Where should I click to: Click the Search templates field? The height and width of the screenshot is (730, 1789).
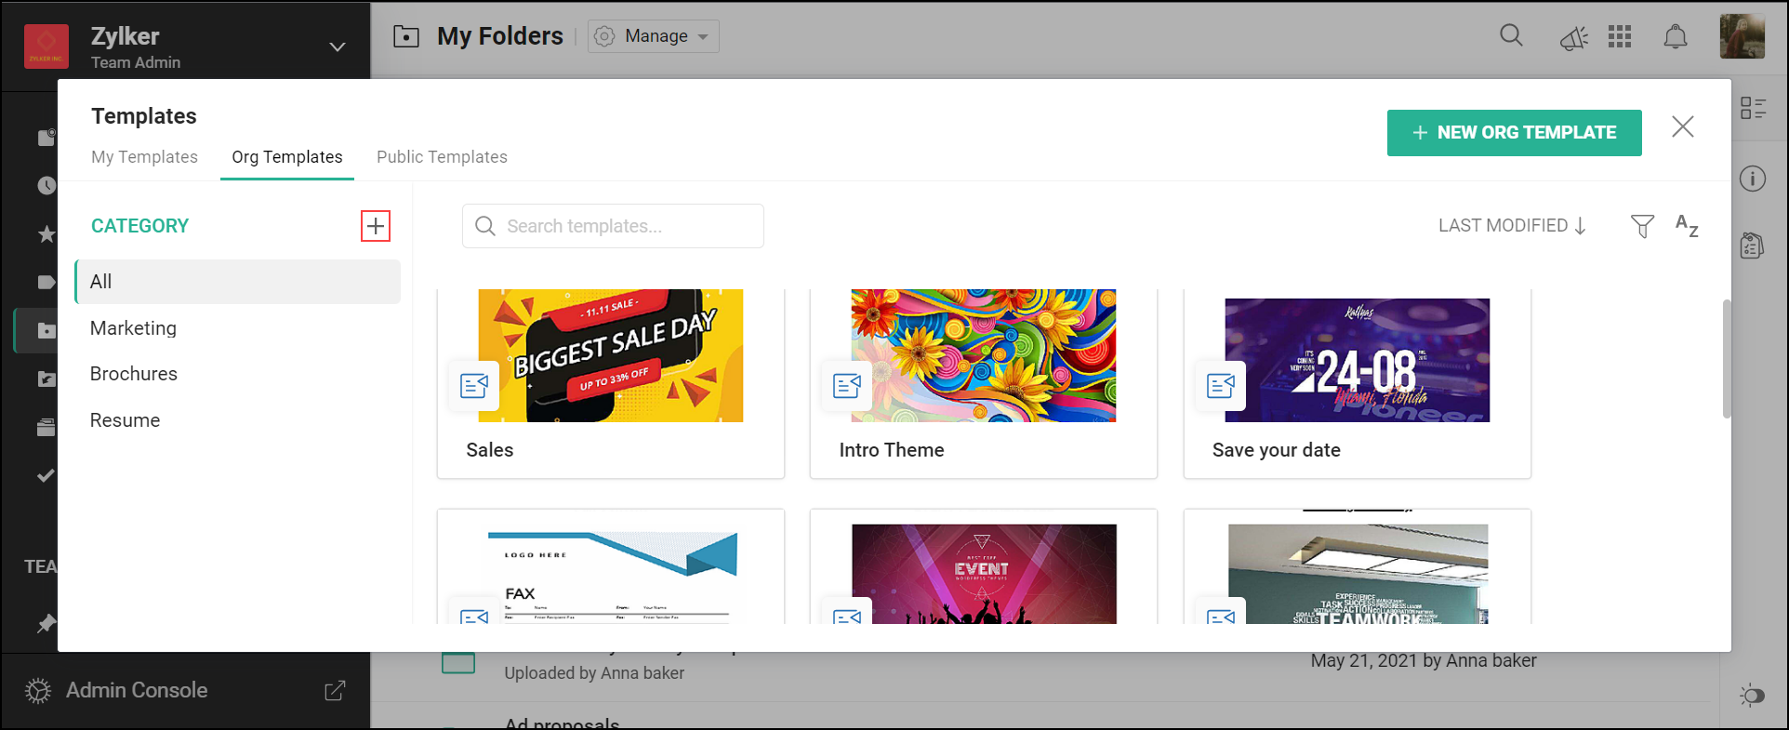point(613,226)
